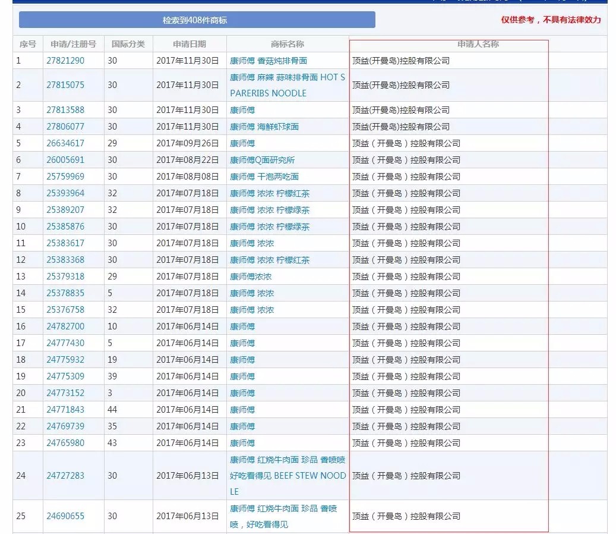Select the 康师傅Q面研究所 trademark name
The height and width of the screenshot is (534, 616).
(262, 160)
